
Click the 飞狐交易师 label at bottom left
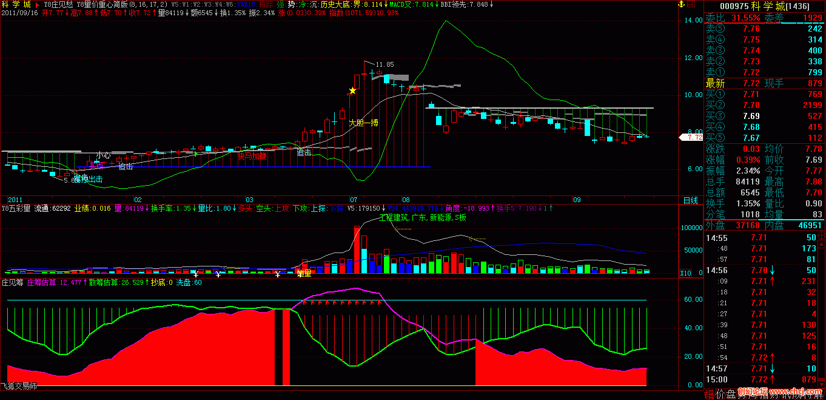coord(19,386)
